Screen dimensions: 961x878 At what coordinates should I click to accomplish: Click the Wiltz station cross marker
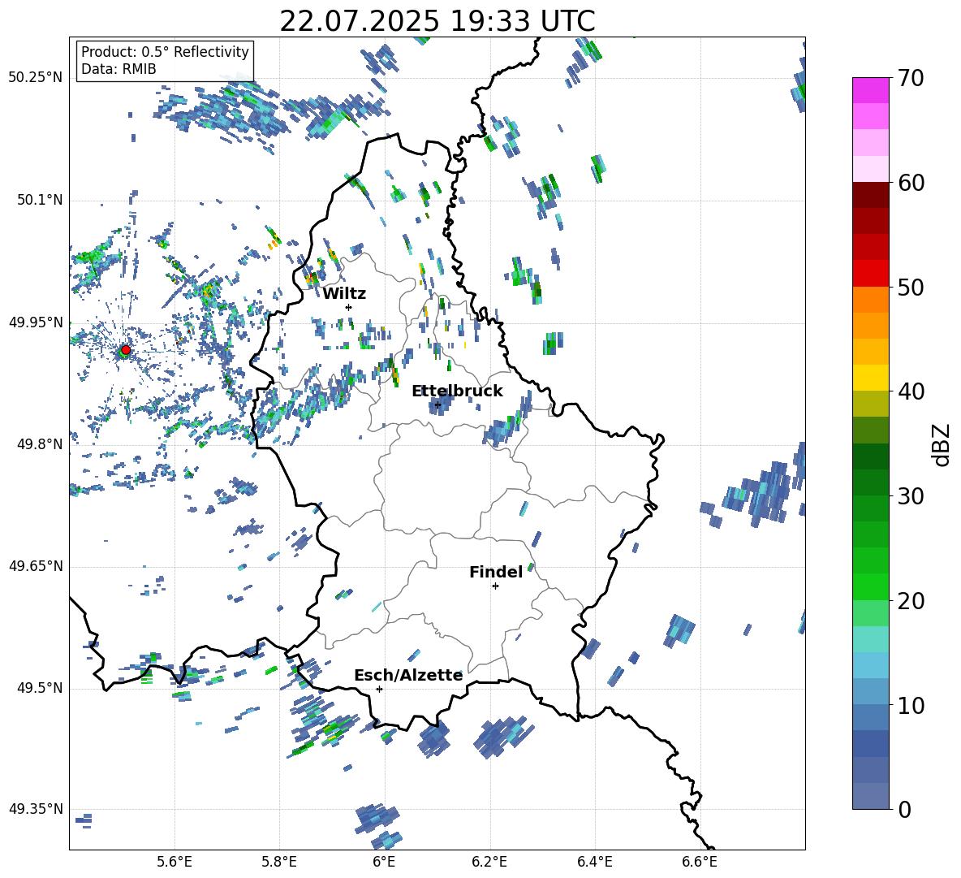tap(349, 307)
